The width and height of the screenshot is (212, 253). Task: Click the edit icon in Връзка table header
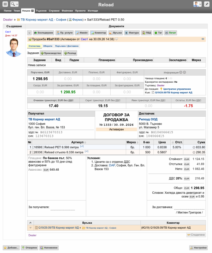[30, 223]
